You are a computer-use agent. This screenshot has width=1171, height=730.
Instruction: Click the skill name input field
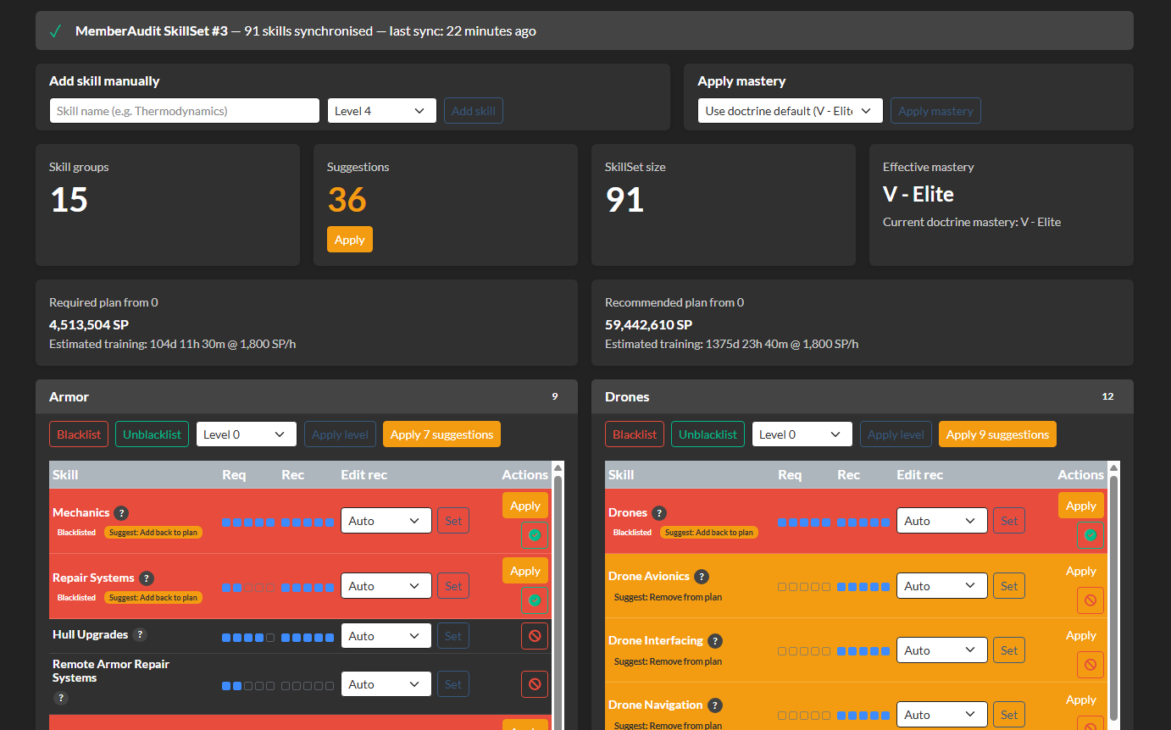click(x=184, y=111)
